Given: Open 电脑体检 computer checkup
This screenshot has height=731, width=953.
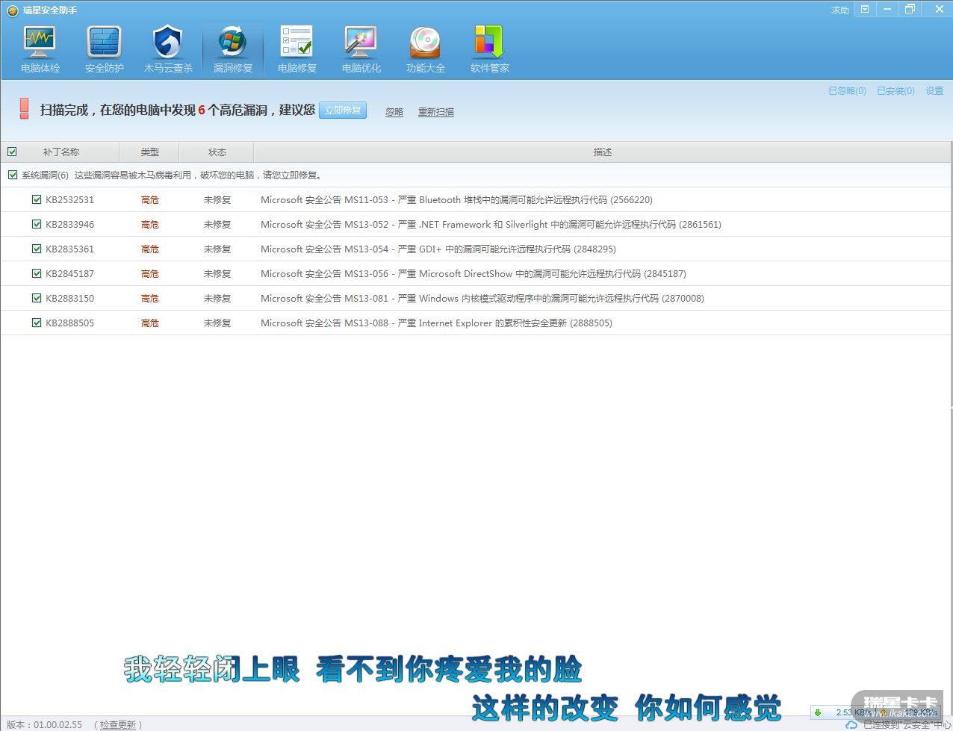Looking at the screenshot, I should tap(40, 49).
